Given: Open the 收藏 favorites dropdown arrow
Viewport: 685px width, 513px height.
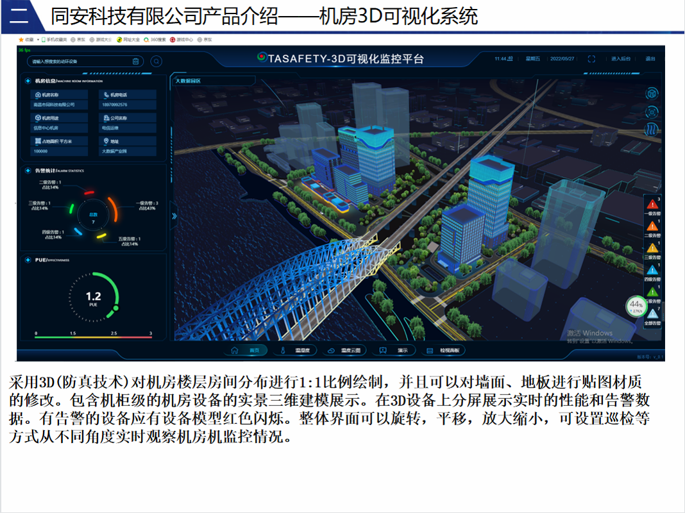Looking at the screenshot, I should tap(38, 40).
